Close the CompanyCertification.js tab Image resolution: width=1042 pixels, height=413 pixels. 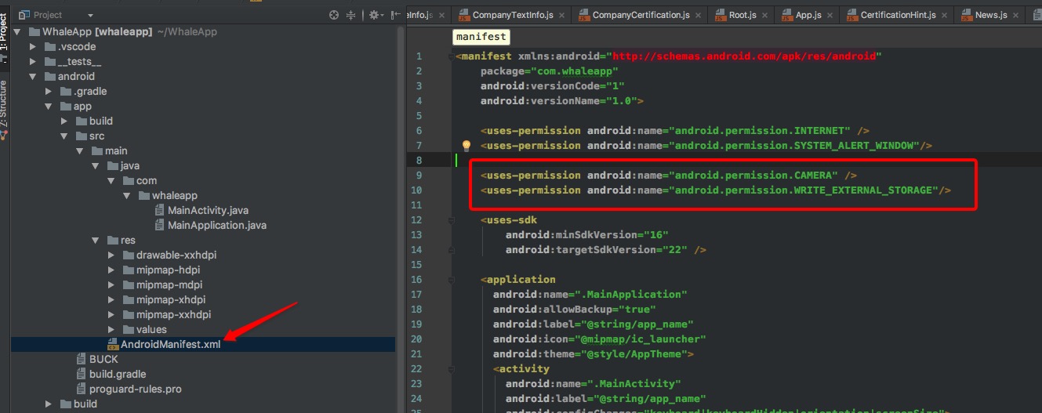[x=698, y=16]
